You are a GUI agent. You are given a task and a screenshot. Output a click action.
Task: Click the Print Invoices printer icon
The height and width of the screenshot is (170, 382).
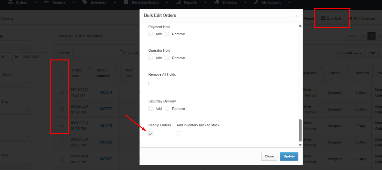click(x=351, y=18)
